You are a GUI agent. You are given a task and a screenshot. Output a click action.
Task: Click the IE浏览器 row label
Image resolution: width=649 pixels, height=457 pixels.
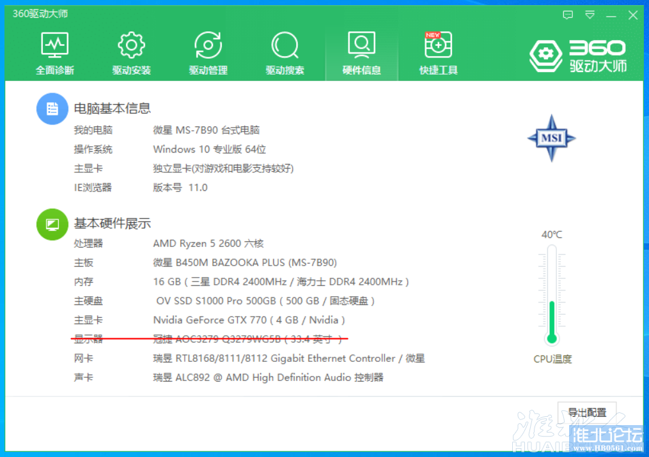pyautogui.click(x=93, y=188)
